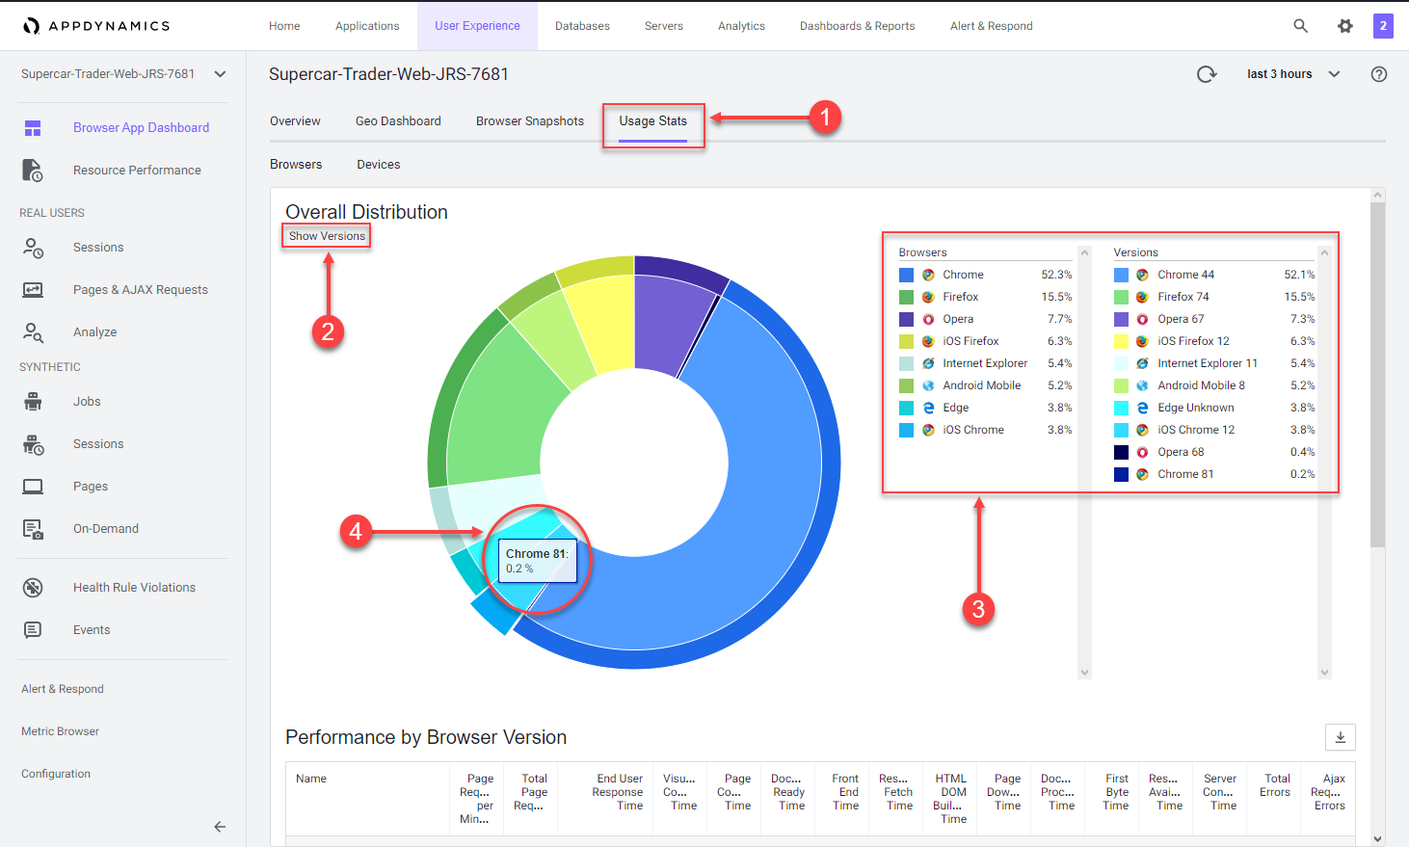The image size is (1409, 847).
Task: Click the Browsers list scroll down arrow
Action: 1085,673
